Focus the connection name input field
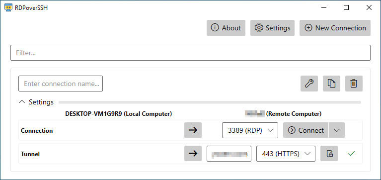381x180 pixels. (x=61, y=84)
